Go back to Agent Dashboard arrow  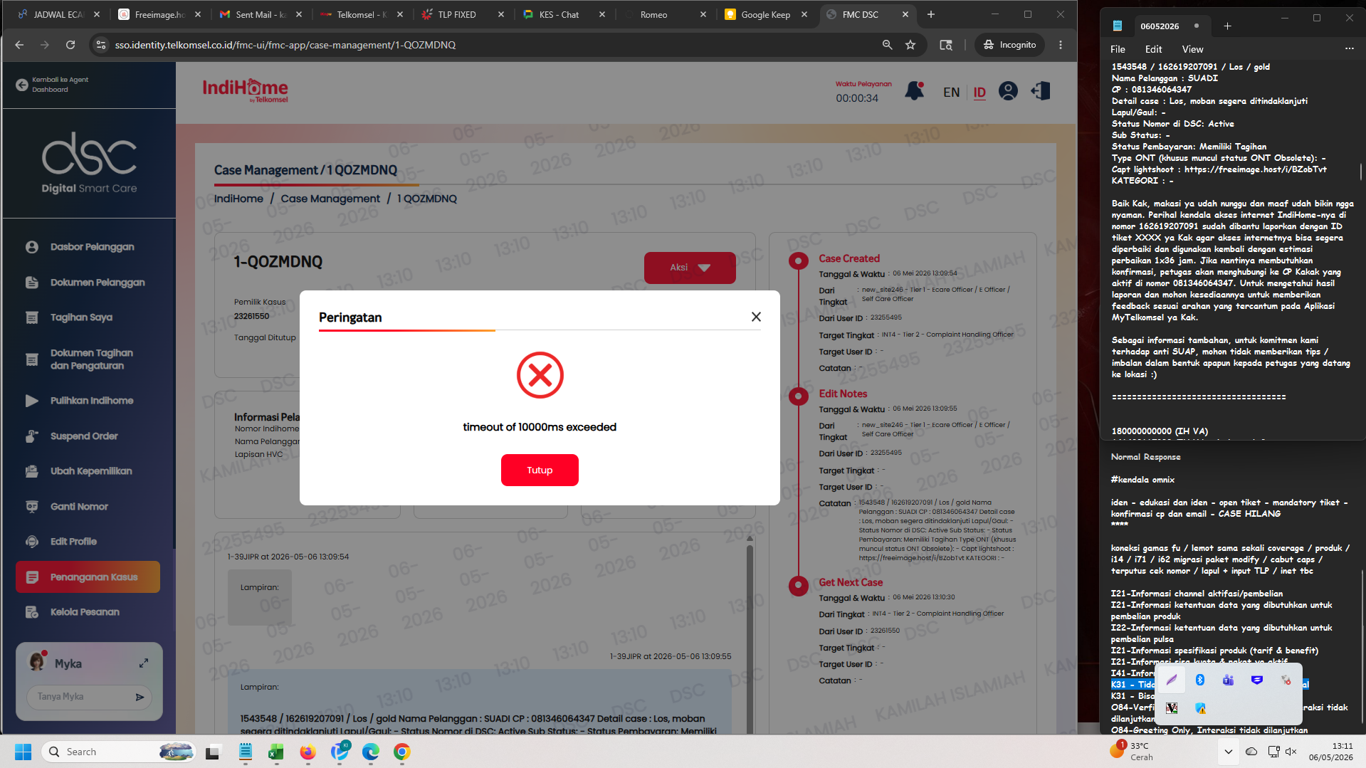[x=22, y=85]
